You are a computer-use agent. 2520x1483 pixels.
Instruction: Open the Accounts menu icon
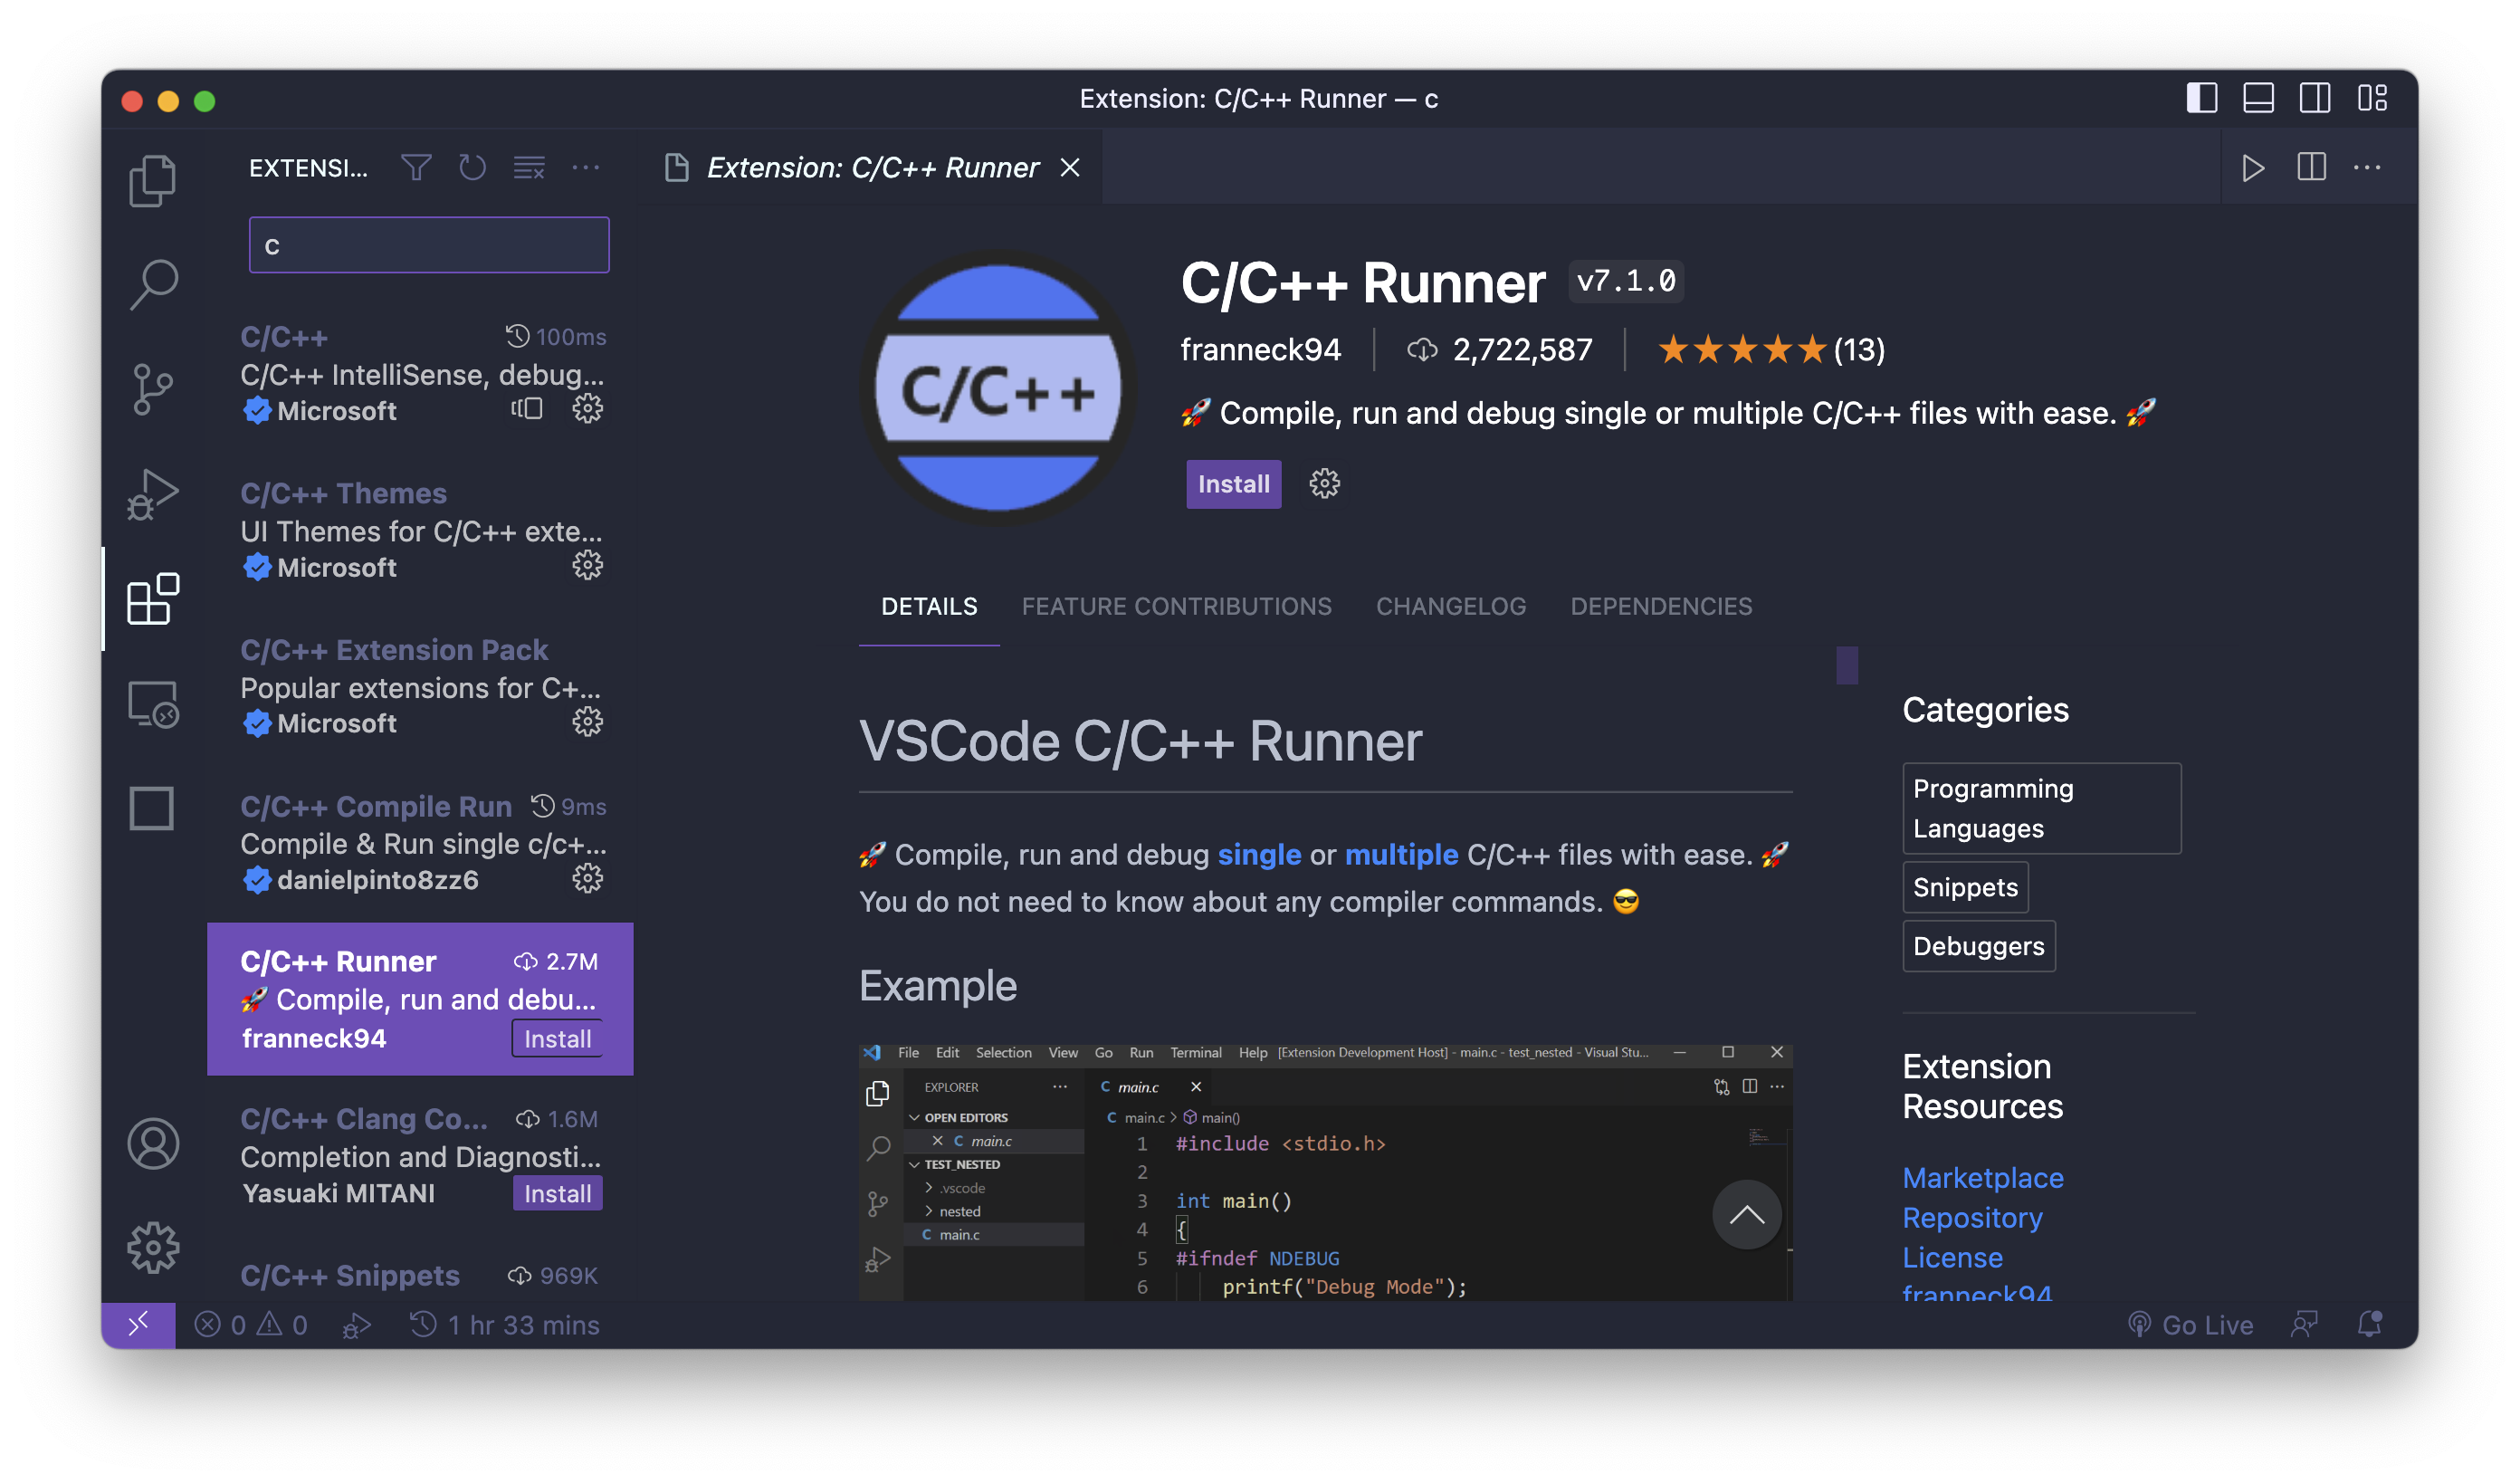tap(153, 1143)
